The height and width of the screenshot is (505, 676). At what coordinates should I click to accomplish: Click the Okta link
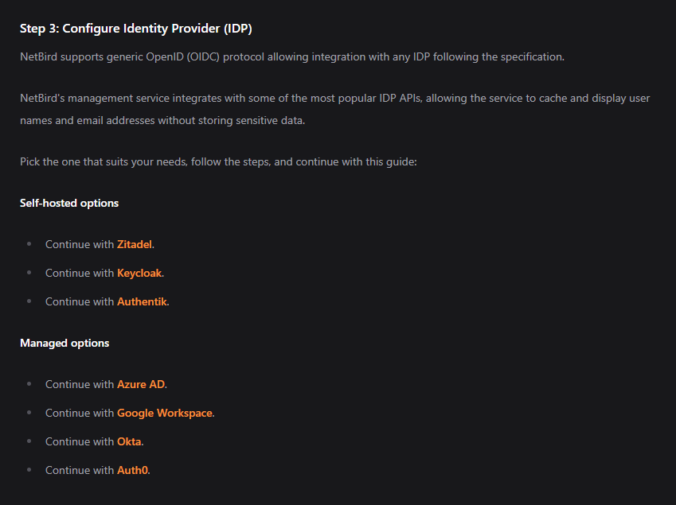[129, 441]
